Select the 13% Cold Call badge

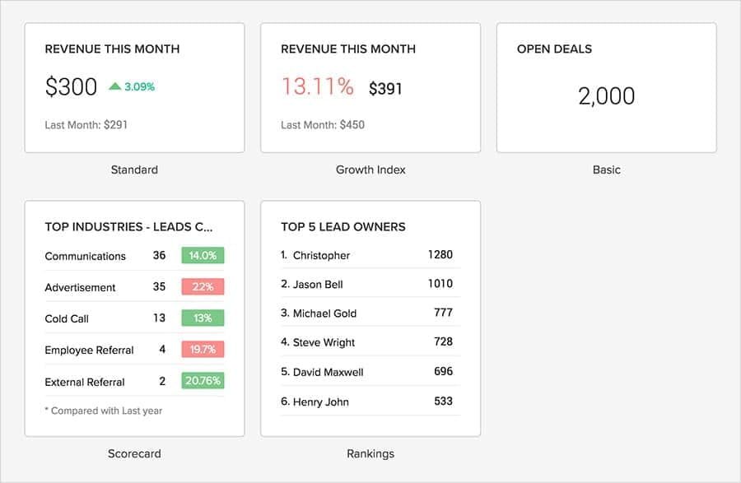click(x=203, y=318)
